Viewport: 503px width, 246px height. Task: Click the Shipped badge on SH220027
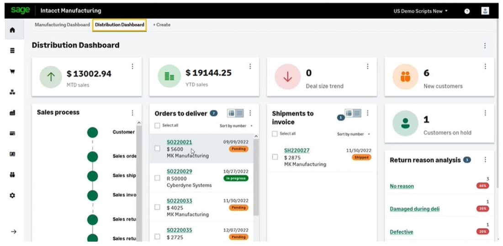[361, 157]
